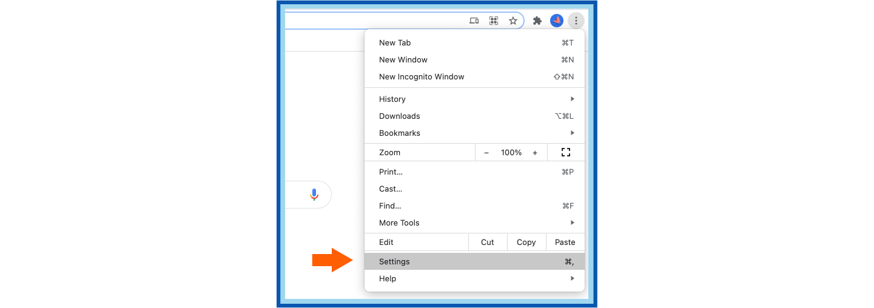This screenshot has width=874, height=308.
Task: Click the Cut button
Action: click(x=488, y=242)
